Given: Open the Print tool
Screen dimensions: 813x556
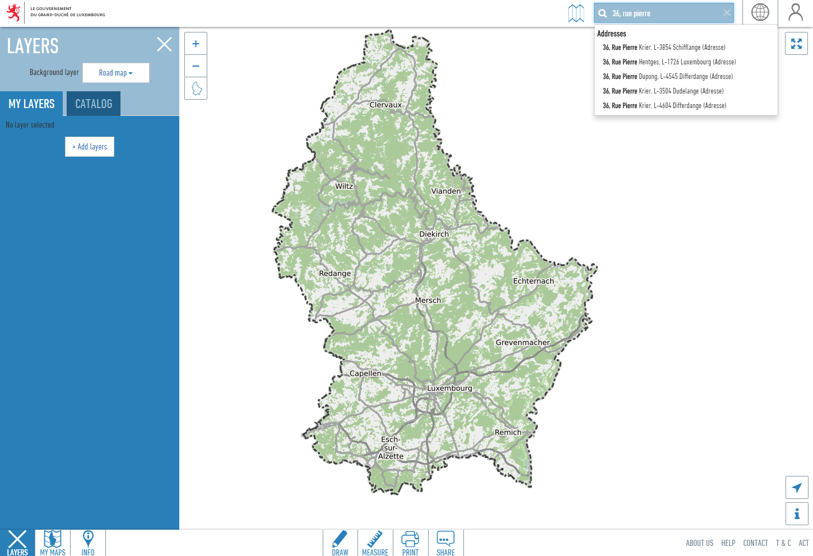Looking at the screenshot, I should tap(410, 543).
